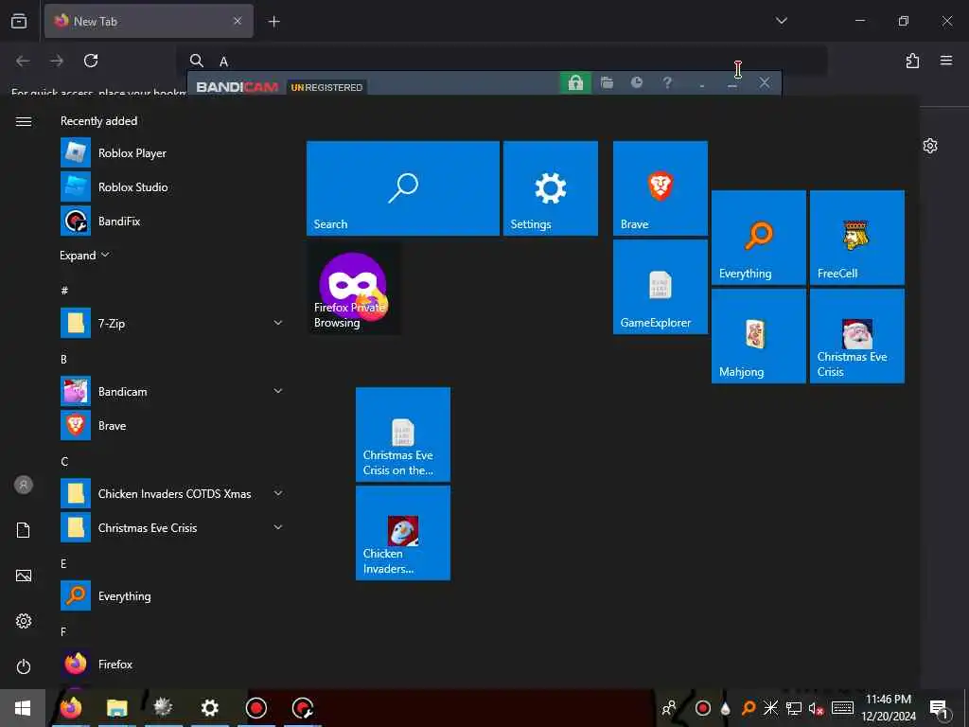Launch the FreeCell tile
This screenshot has height=727, width=969.
pos(857,238)
